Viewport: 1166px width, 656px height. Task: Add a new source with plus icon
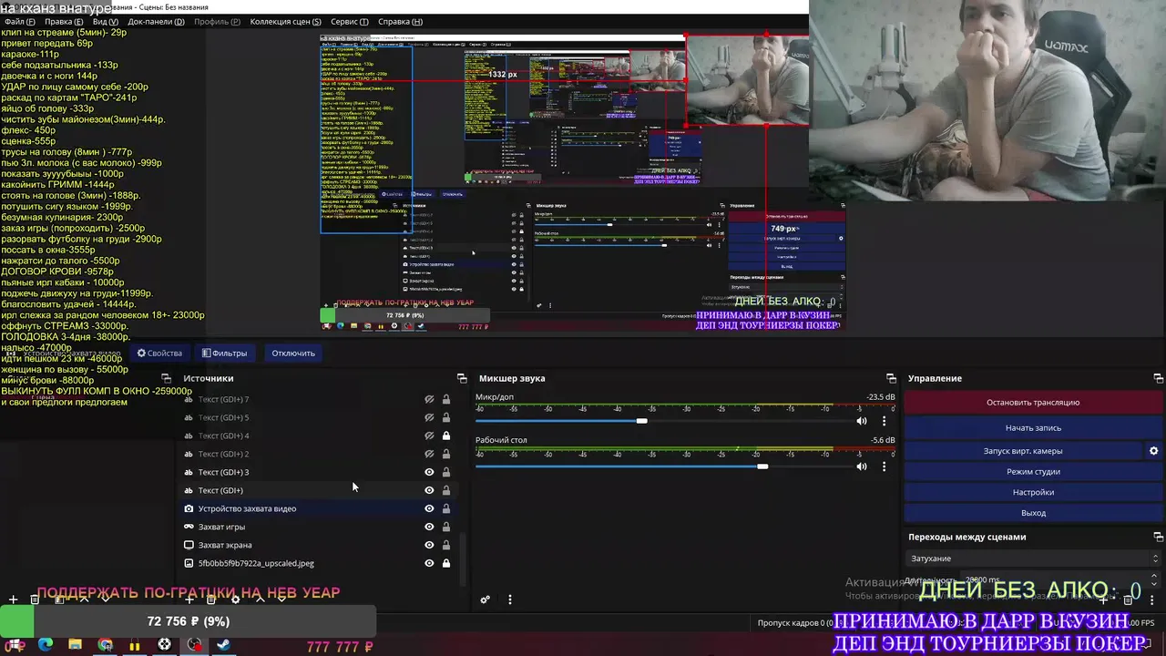(189, 599)
